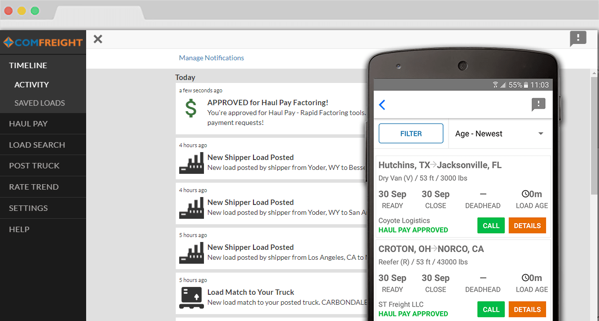599x321 pixels.
Task: Click factory icon for Yoder to Besse load
Action: click(x=192, y=162)
